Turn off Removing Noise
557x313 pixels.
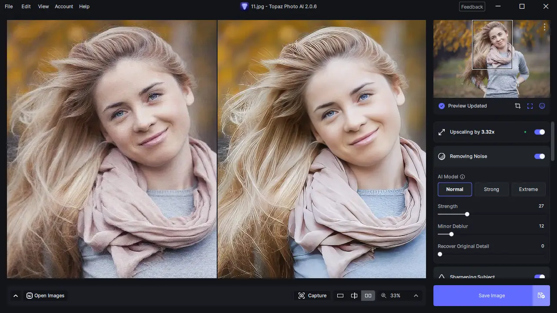539,156
